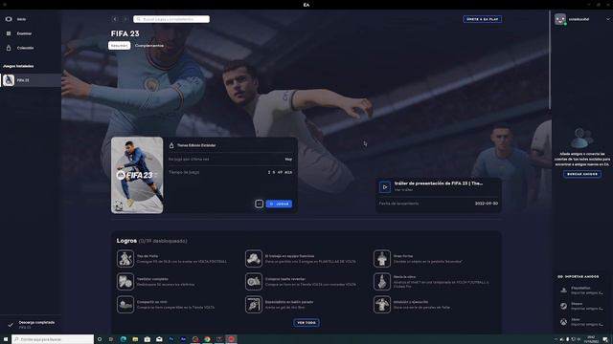Open Examinar in the sidebar
The width and height of the screenshot is (613, 344).
pos(19,33)
